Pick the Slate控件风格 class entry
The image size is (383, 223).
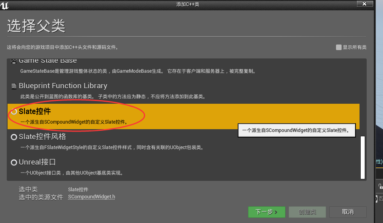coord(183,142)
